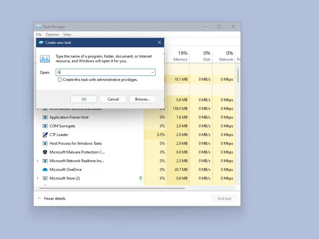The height and width of the screenshot is (239, 319).
Task: Collapse view with the Fewer details chevron
Action: coord(39,198)
